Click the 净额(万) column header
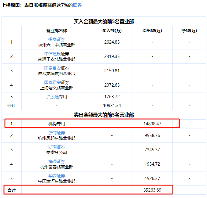Viewport: 207px width, 198px height. click(189, 31)
